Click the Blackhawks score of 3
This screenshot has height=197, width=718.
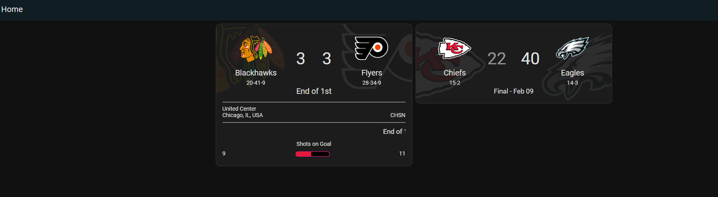point(300,59)
